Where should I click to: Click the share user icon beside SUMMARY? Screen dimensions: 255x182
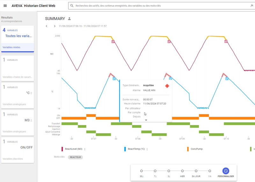(x=69, y=19)
